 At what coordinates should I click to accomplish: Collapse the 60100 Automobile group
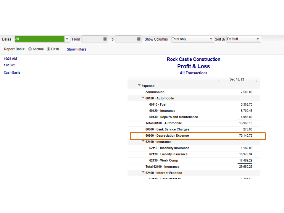pos(143,98)
